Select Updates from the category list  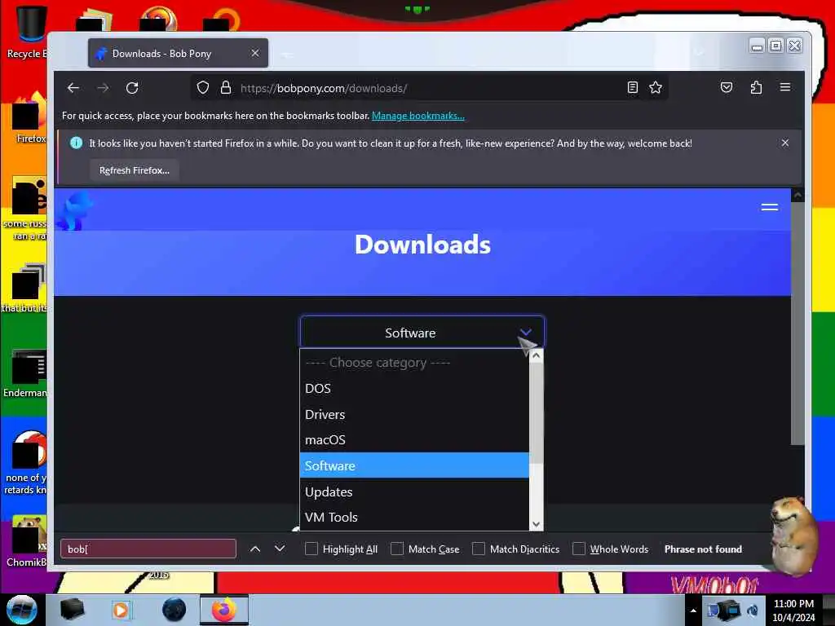pos(414,492)
